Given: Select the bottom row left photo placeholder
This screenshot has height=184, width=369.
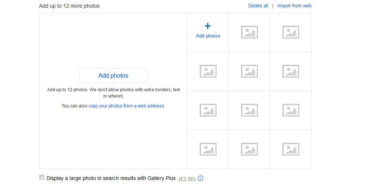Looking at the screenshot, I should pos(208,149).
